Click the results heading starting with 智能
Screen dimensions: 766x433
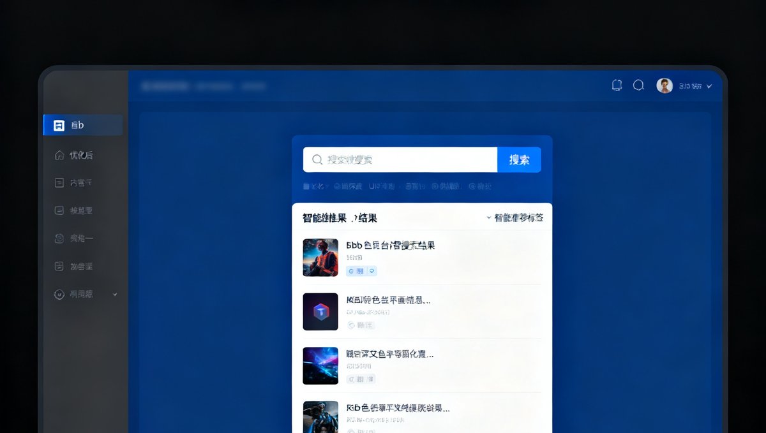pyautogui.click(x=340, y=218)
